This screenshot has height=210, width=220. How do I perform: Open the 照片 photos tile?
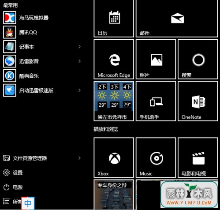coord(156,59)
